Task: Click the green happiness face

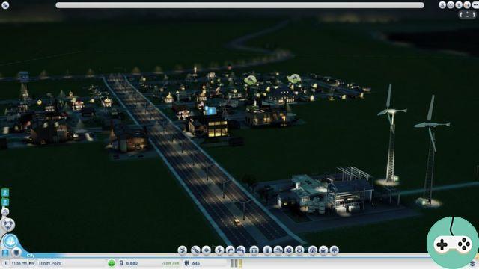Action: 112,263
